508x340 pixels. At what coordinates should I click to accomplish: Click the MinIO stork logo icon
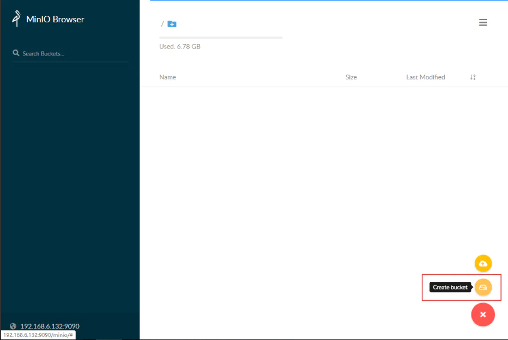[16, 18]
